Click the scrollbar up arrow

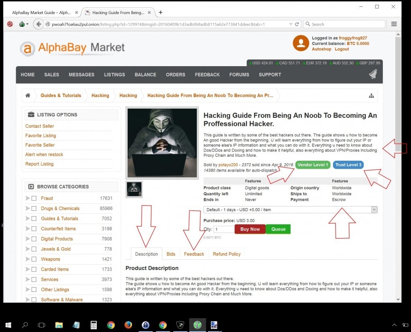point(398,34)
